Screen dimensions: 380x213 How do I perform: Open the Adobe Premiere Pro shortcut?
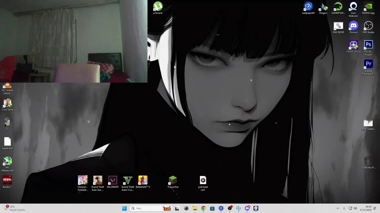pyautogui.click(x=368, y=67)
